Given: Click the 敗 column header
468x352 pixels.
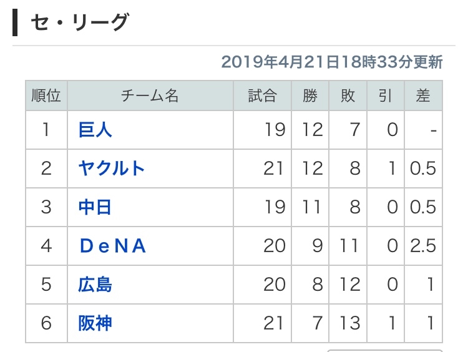Looking at the screenshot, I should point(348,95).
